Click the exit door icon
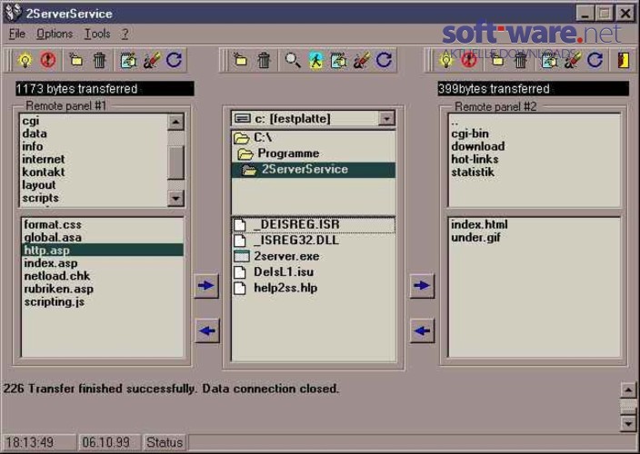Viewport: 640px width, 454px height. (623, 61)
